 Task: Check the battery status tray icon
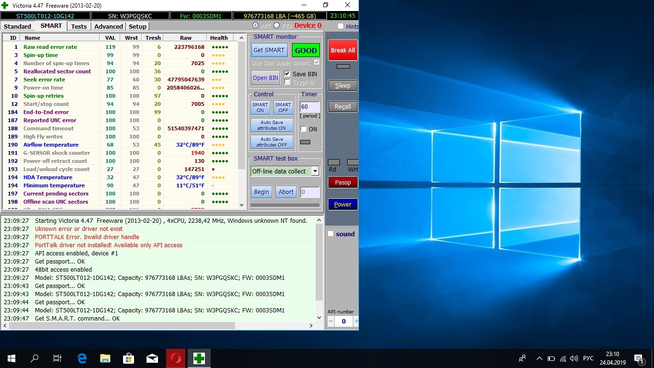pyautogui.click(x=551, y=358)
